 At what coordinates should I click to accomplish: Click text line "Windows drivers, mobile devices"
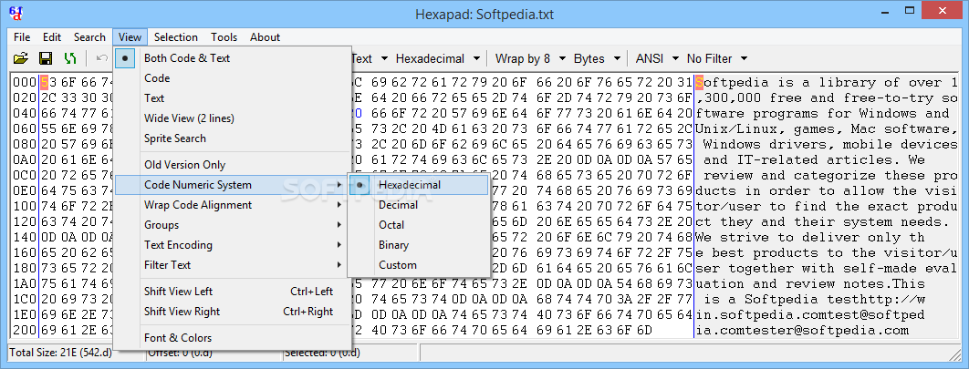[830, 144]
